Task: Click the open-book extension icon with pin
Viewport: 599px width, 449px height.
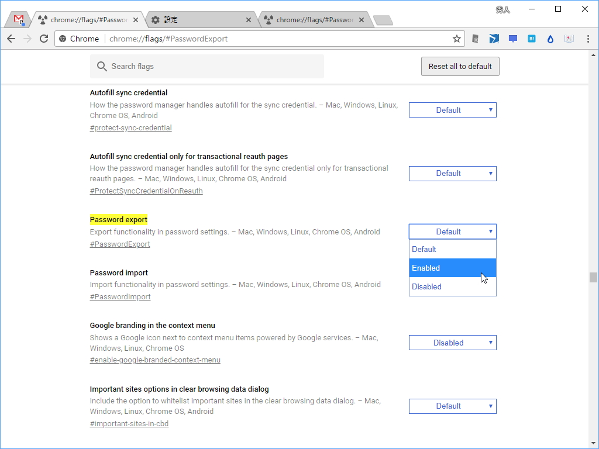Action: (569, 39)
